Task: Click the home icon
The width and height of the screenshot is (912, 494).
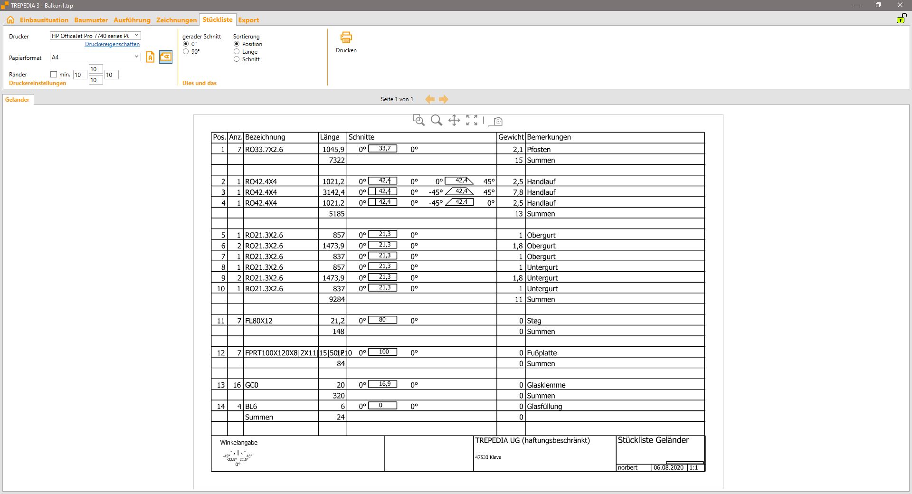Action: 10,20
